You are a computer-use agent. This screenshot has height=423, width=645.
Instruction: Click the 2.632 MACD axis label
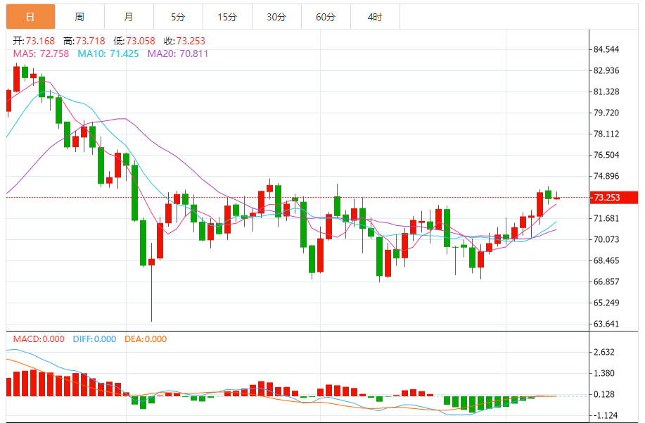[x=604, y=352]
